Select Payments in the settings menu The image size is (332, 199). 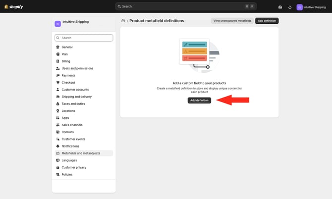[84, 76]
